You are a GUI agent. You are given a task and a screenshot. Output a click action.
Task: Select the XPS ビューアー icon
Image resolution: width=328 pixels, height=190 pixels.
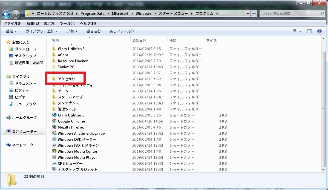click(x=54, y=163)
